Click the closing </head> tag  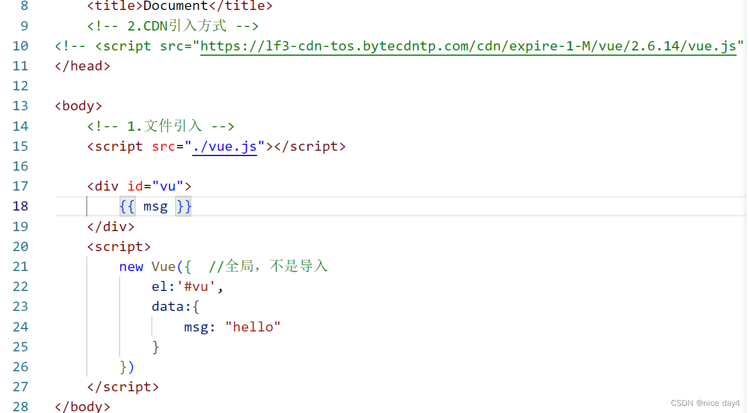[x=82, y=66]
